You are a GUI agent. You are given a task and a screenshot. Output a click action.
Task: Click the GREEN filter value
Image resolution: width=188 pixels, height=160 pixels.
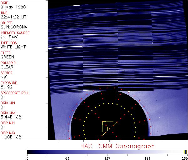tap(7, 57)
